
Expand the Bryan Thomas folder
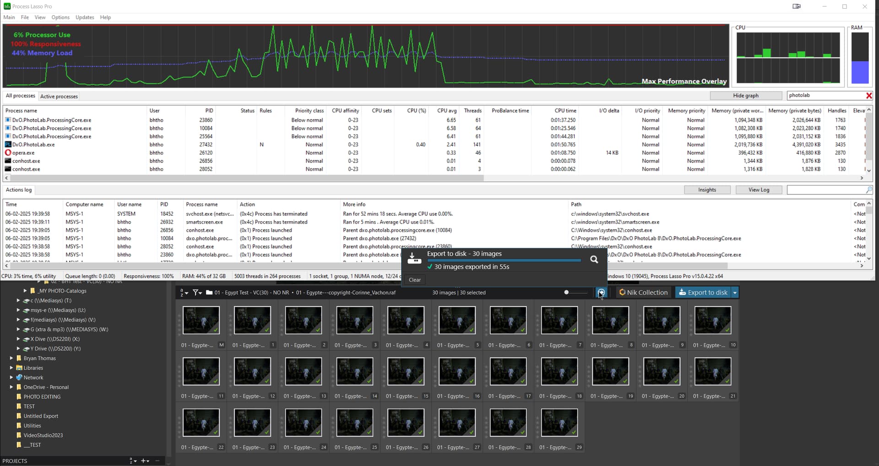(x=11, y=358)
